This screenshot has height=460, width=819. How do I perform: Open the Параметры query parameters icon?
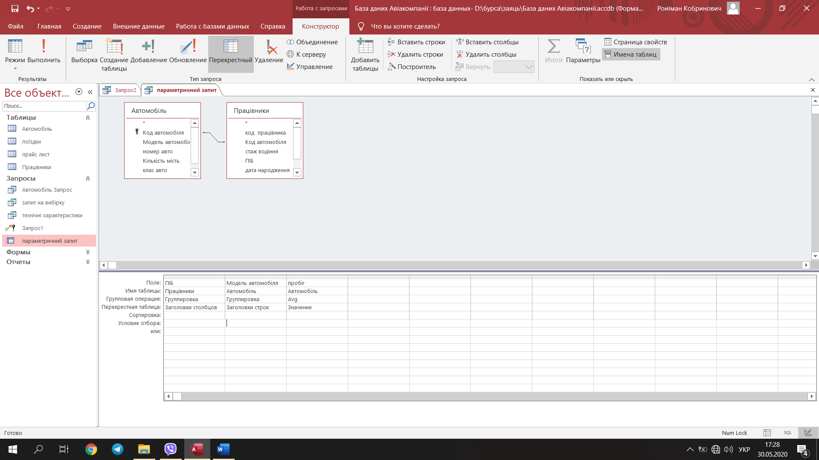(583, 51)
